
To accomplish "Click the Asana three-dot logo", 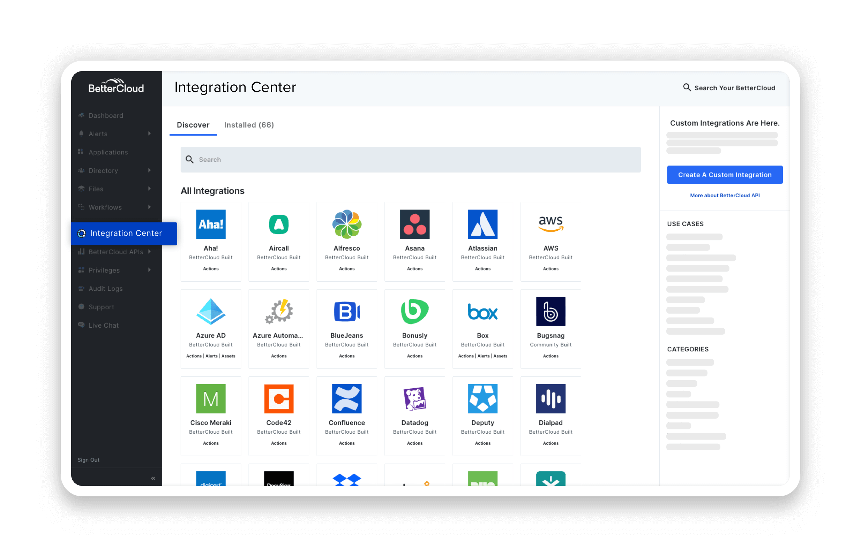I will 414,224.
